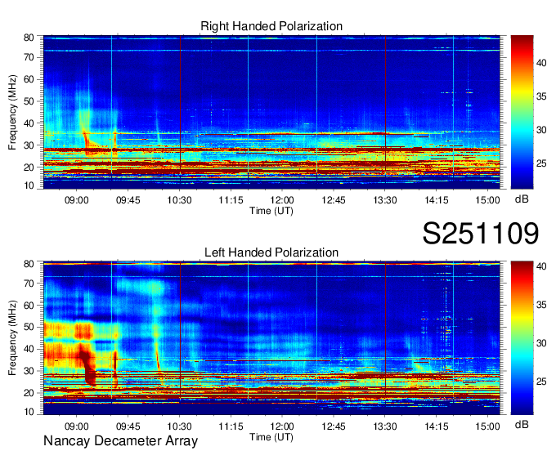Click the Frequency (MHz) axis label of upper plot

(13, 112)
